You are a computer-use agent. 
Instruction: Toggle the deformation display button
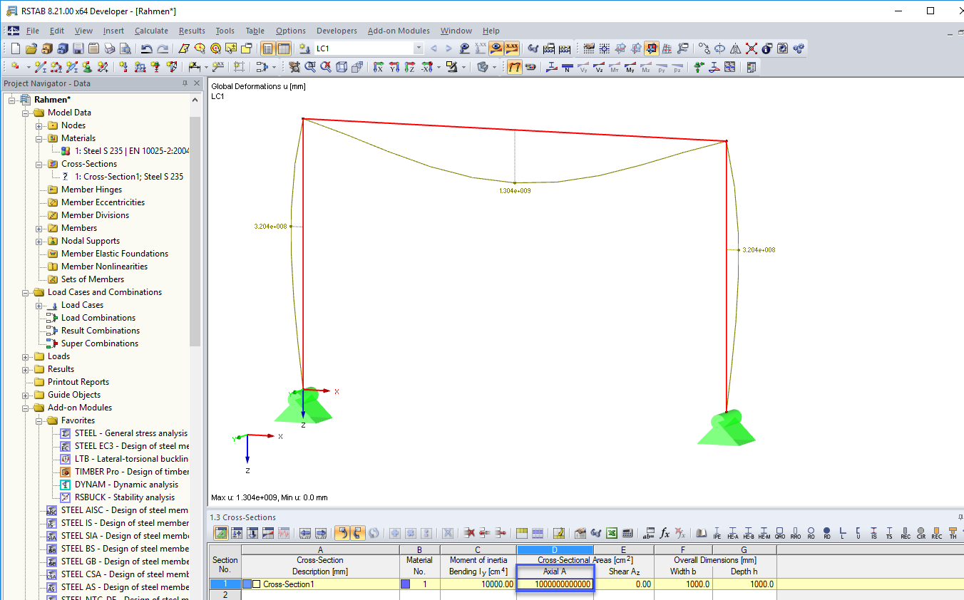tap(514, 67)
